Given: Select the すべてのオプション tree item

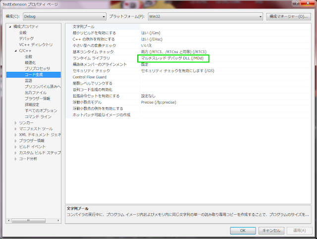Looking at the screenshot, I should 41,111.
